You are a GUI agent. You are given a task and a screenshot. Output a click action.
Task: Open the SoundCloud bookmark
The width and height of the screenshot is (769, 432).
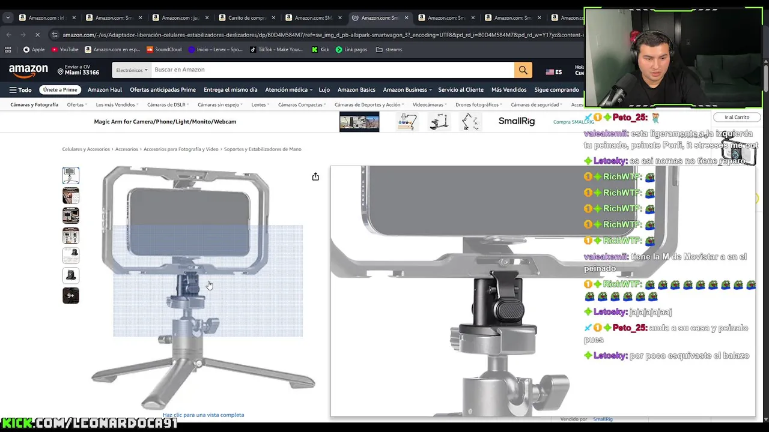click(164, 50)
